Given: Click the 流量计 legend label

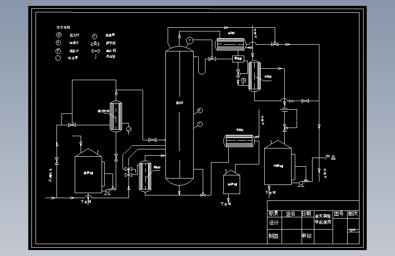Looking at the screenshot, I should [x=74, y=51].
